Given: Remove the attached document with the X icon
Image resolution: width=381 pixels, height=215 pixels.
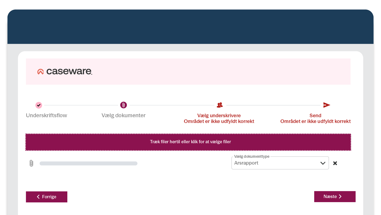Looking at the screenshot, I should coord(335,163).
